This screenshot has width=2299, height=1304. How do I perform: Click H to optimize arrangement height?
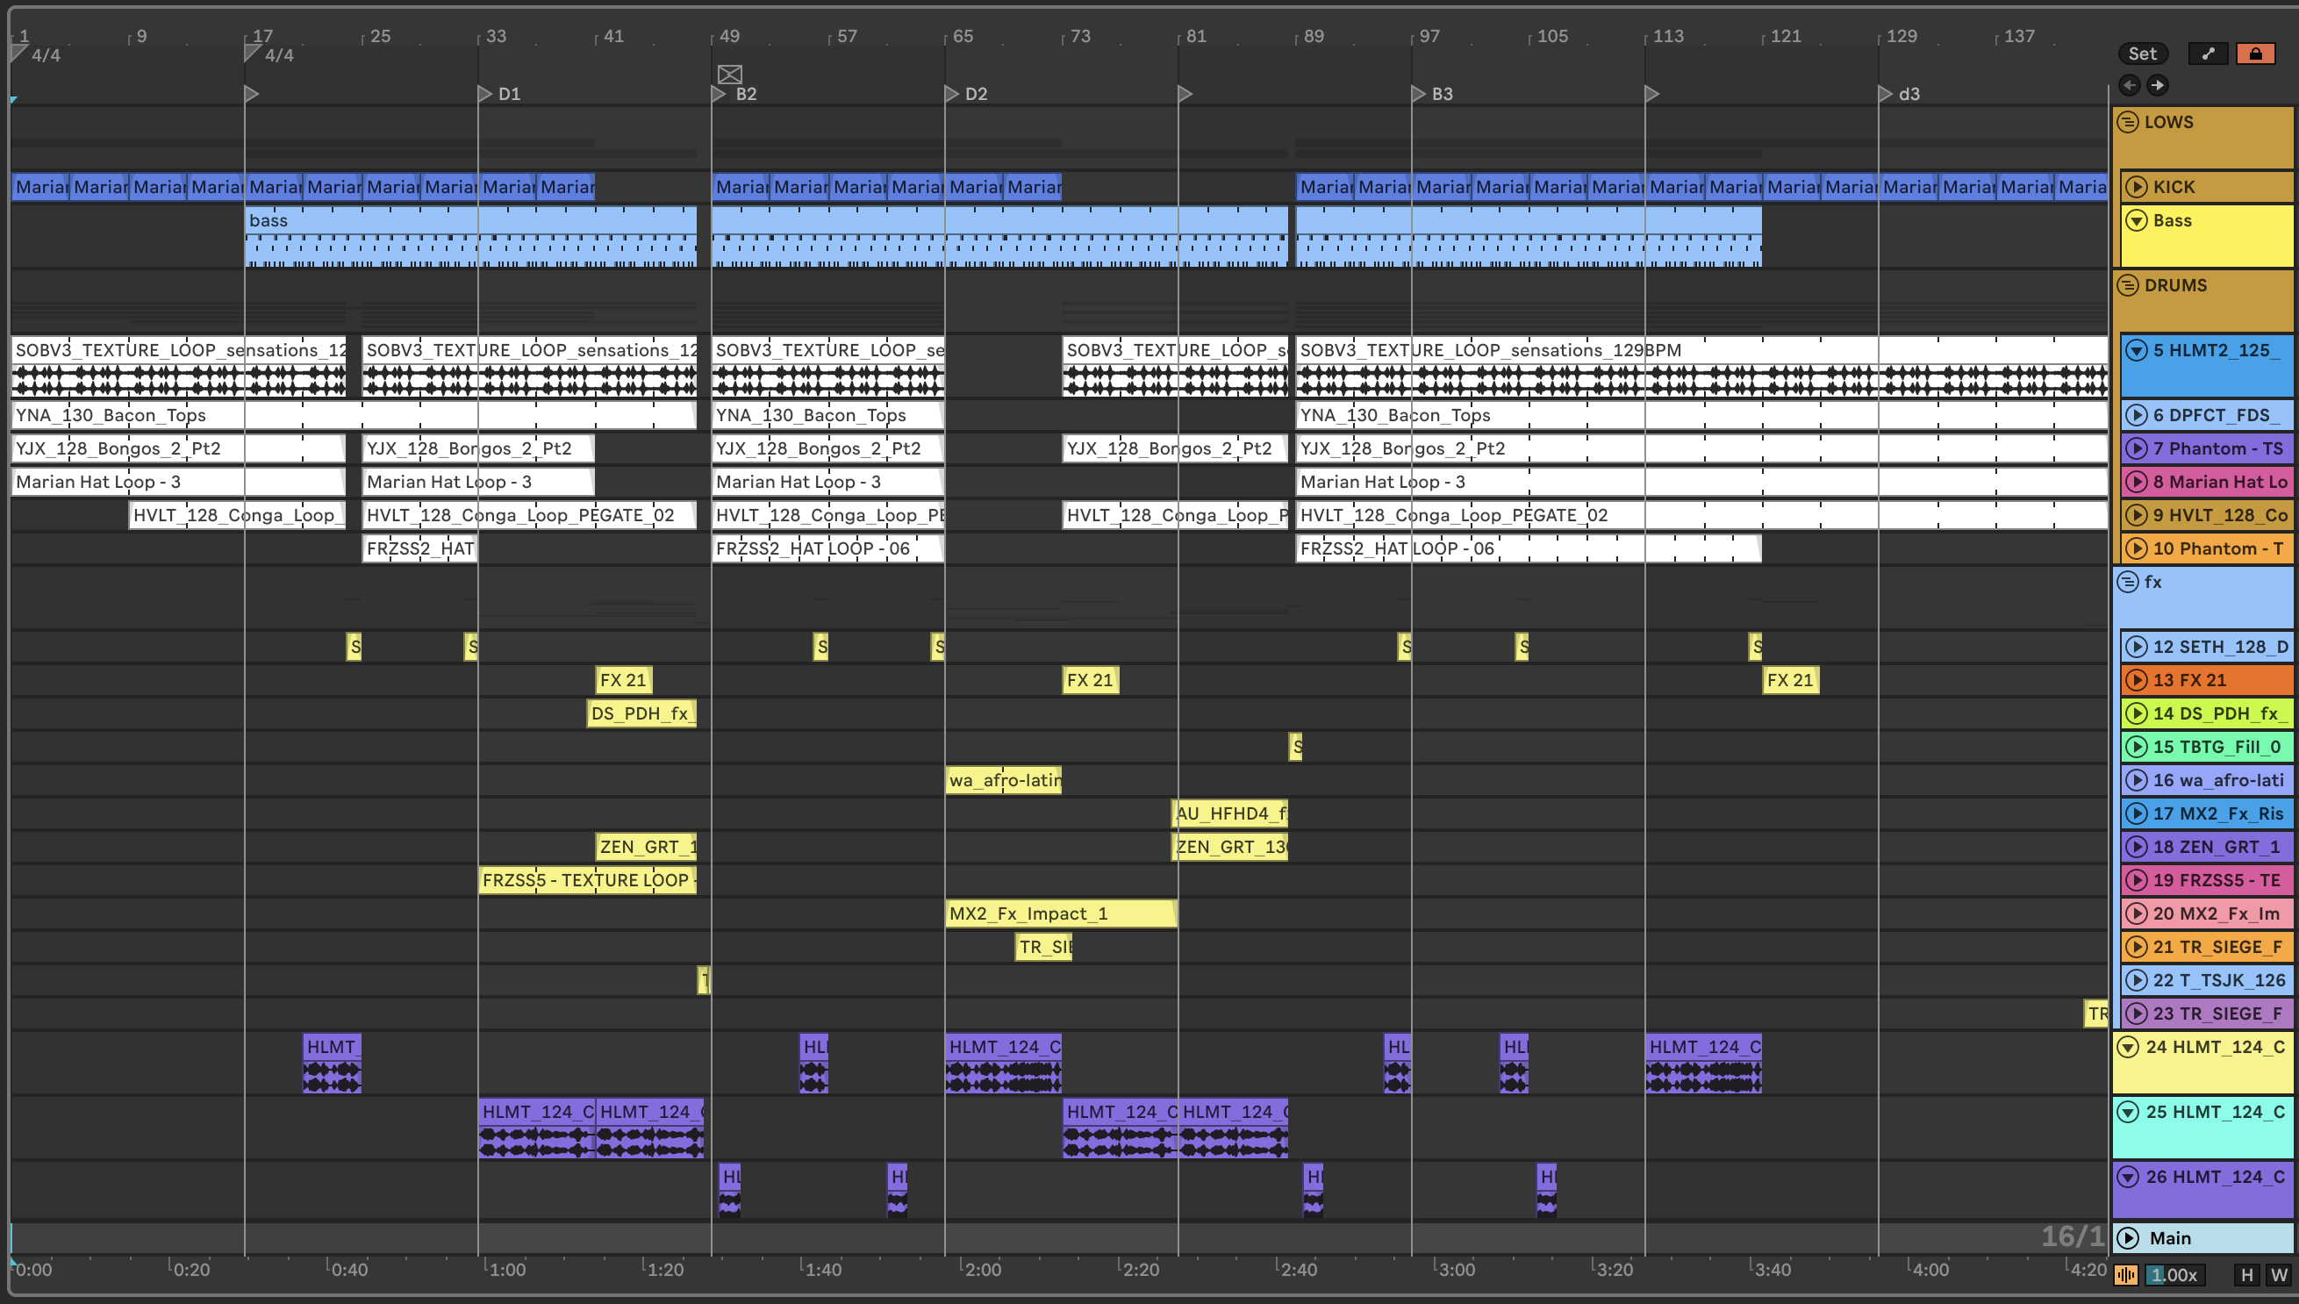(2247, 1274)
